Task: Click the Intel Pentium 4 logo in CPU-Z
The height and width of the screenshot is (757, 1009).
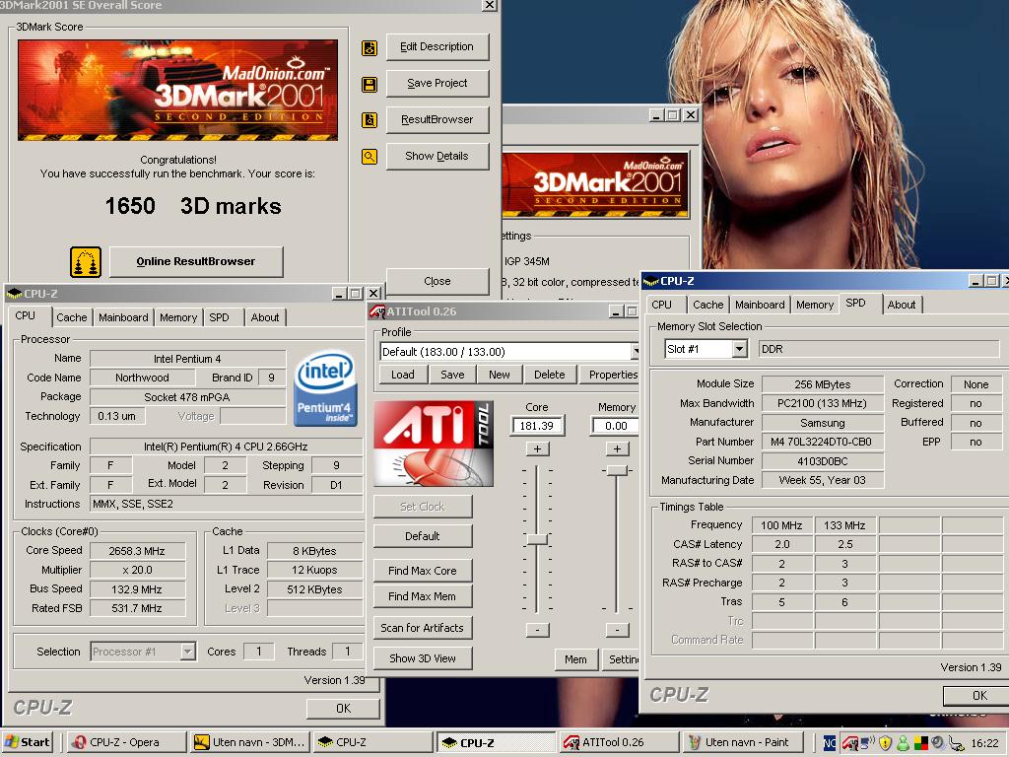Action: point(325,388)
